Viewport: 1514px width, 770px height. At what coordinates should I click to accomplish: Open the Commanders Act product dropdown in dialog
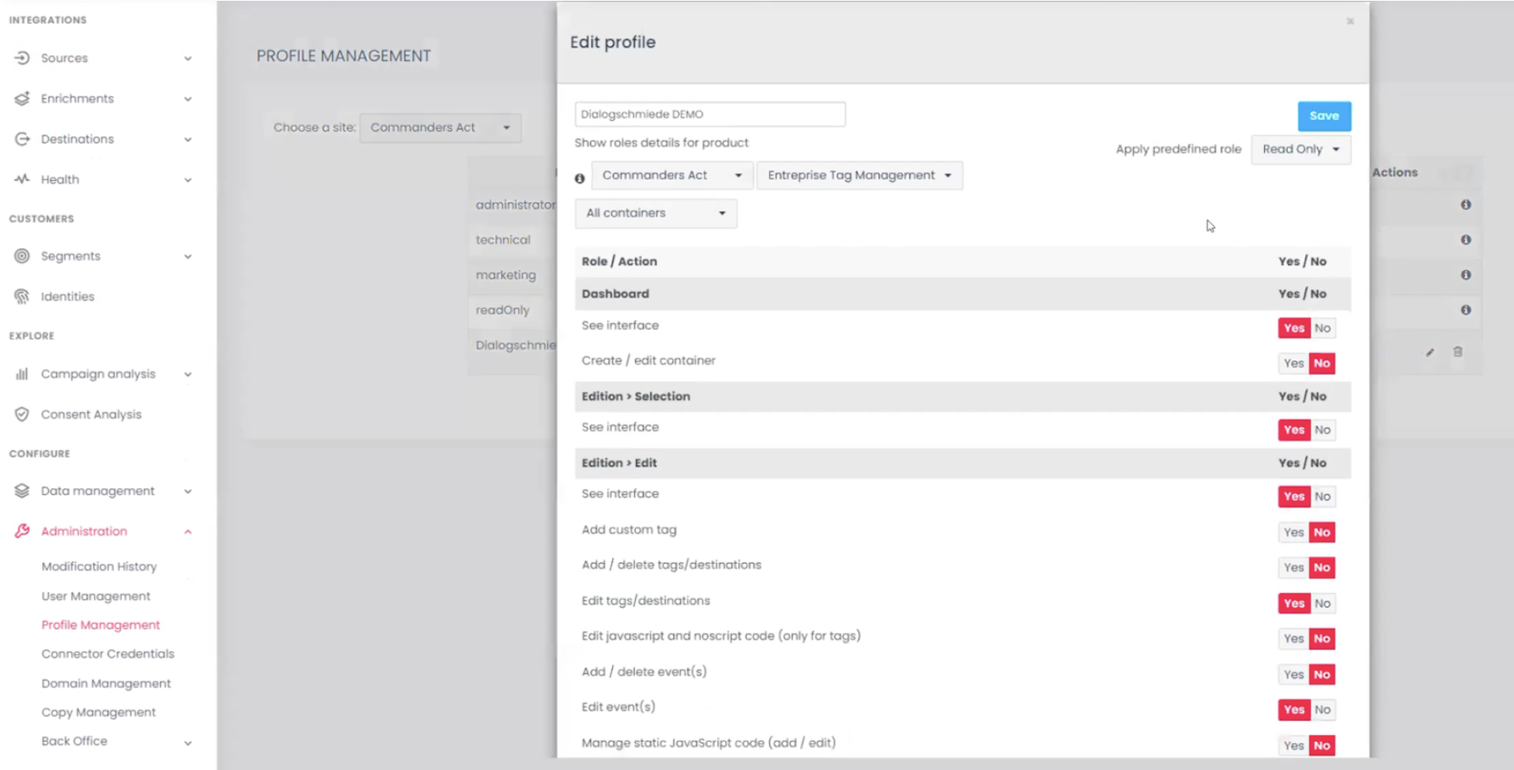click(x=671, y=175)
